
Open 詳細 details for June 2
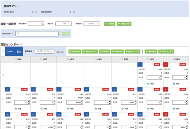click(x=176, y=83)
